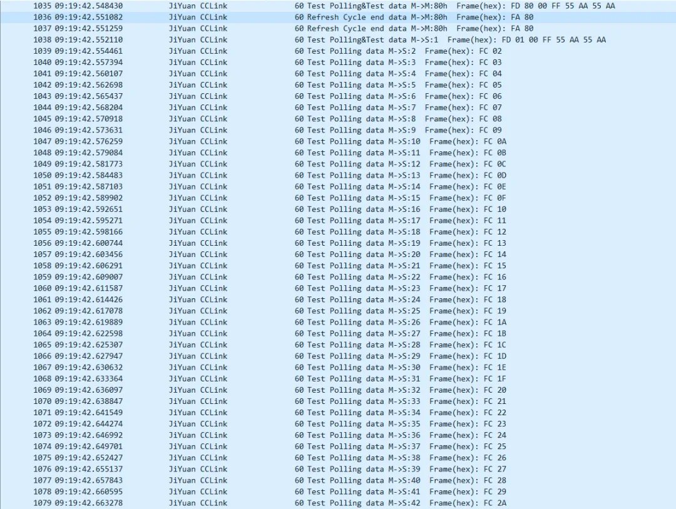Select packet row number 1035

tap(338, 6)
